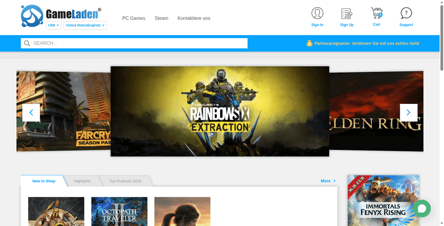The image size is (444, 226).
Task: Open the ponytail woman game tile
Action: (x=183, y=212)
